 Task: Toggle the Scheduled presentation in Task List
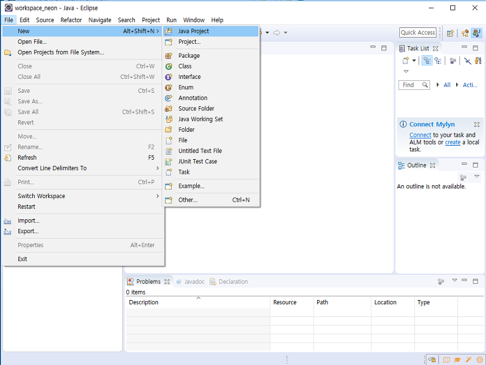coord(438,60)
